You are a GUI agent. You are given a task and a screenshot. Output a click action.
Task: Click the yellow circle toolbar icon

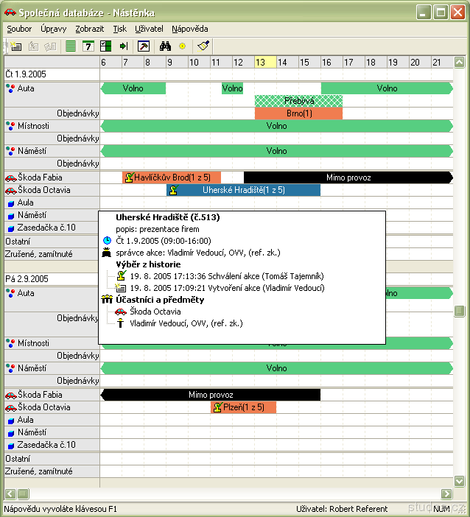coord(182,46)
